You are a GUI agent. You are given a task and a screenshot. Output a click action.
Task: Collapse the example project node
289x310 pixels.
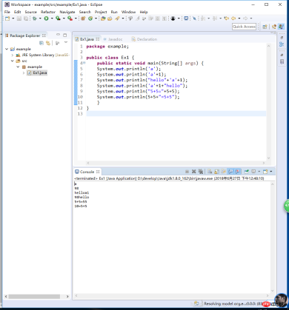[7, 49]
